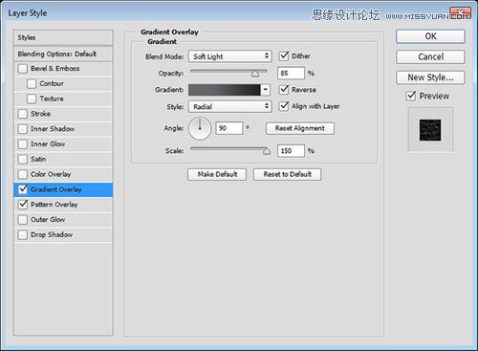Click the Reset Alignment button
478x351 pixels.
[300, 128]
